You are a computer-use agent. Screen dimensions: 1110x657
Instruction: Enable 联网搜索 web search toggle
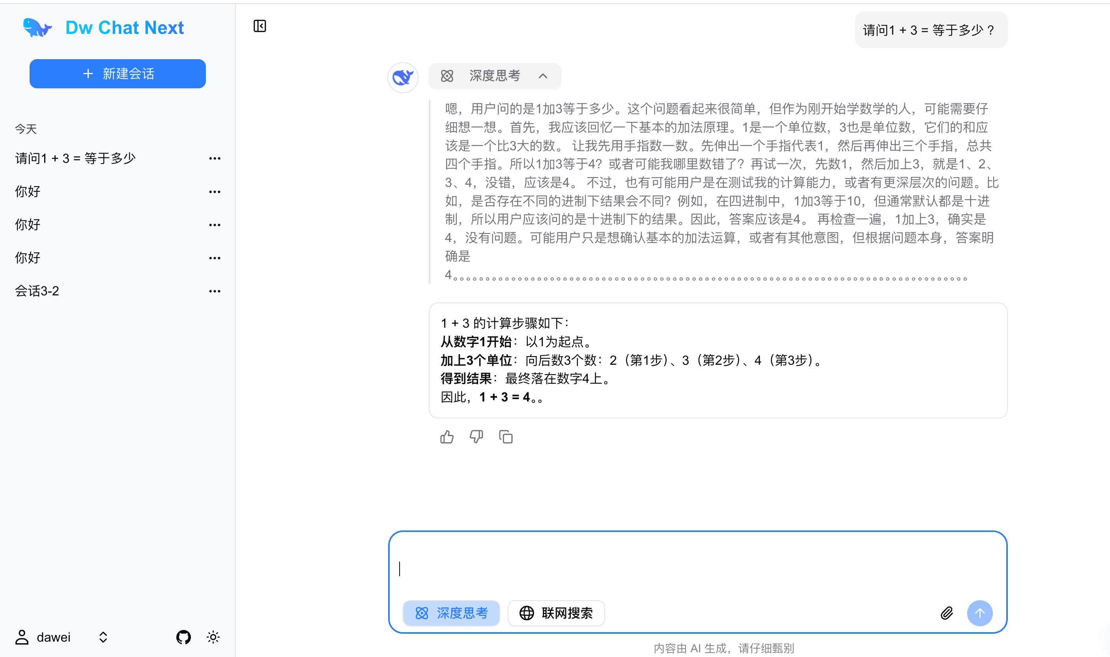pos(556,613)
